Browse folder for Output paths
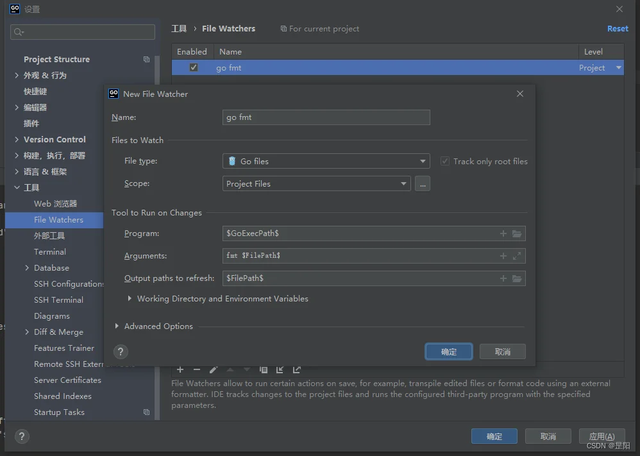Screen dimensions: 640x456 [517, 278]
